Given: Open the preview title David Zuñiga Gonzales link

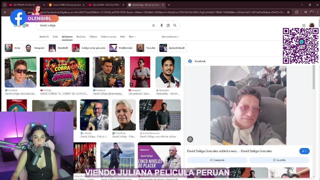Looking at the screenshot, I should click(229, 151).
